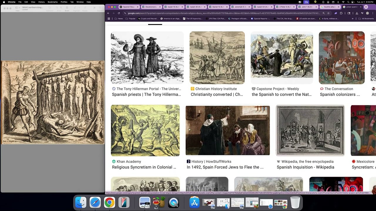376x211 pixels.
Task: Open Preview app in the Dock
Action: tap(145, 203)
